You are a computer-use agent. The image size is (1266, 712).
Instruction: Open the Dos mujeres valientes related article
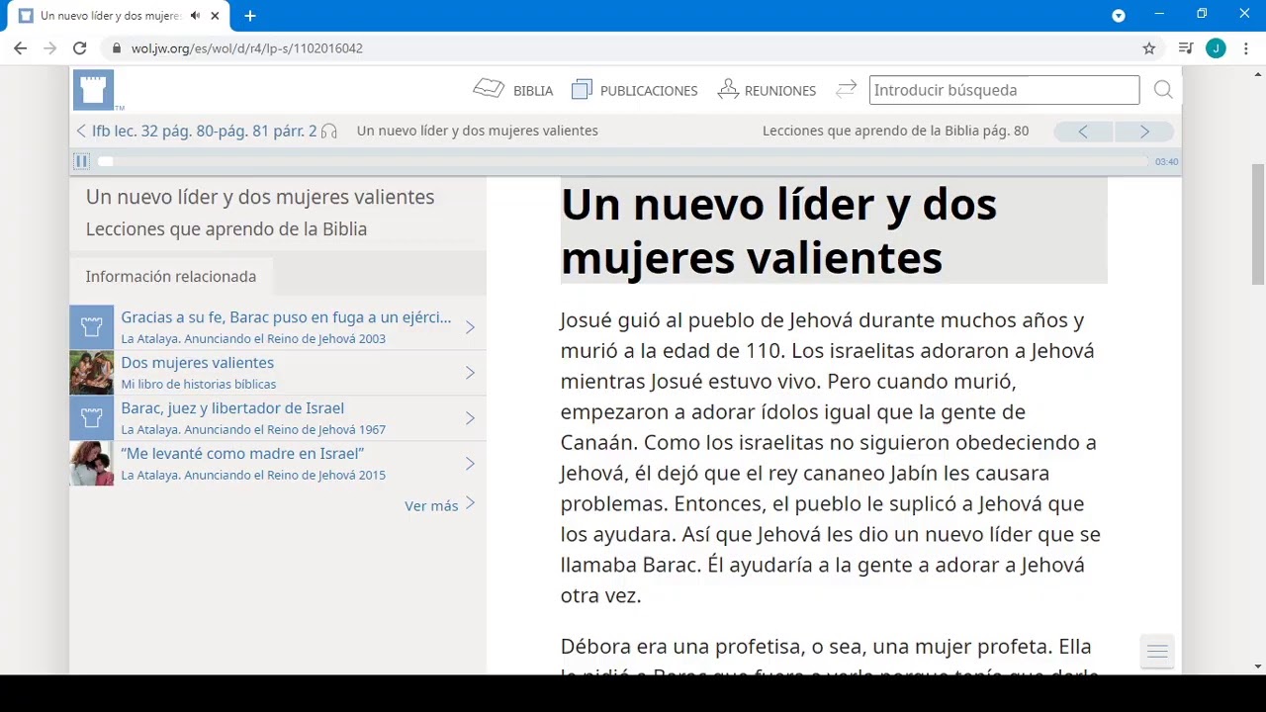(x=198, y=363)
